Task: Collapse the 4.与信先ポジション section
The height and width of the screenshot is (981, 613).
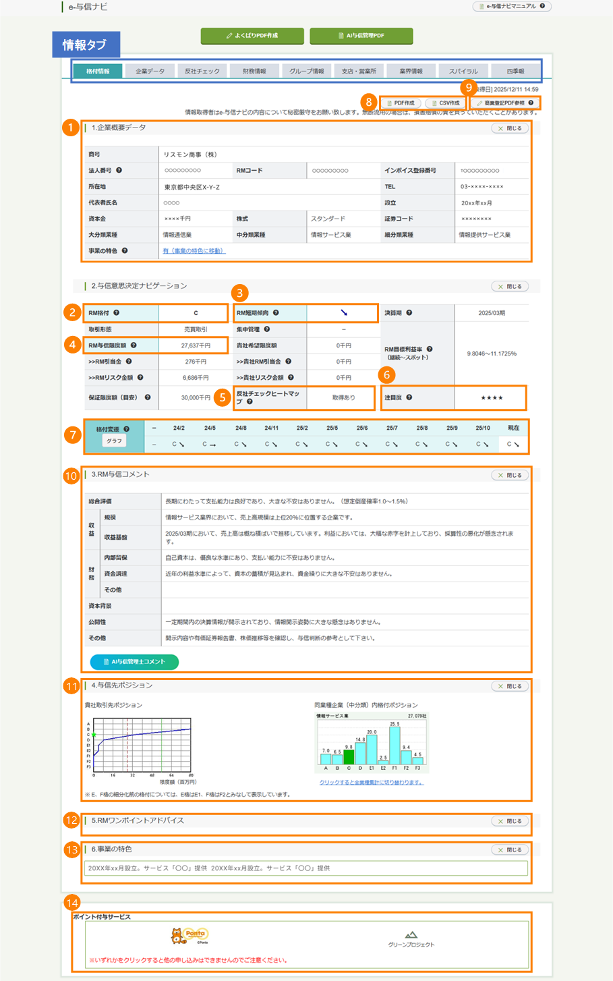Action: click(510, 686)
